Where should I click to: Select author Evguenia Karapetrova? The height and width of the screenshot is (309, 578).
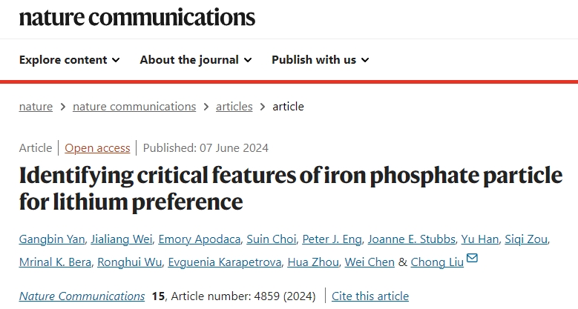click(x=225, y=262)
